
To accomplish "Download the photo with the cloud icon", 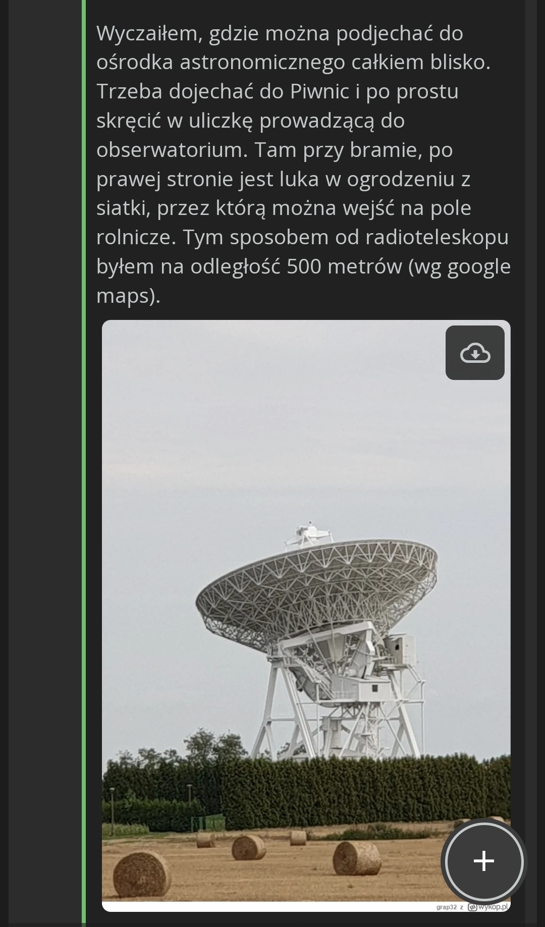I will (x=475, y=353).
